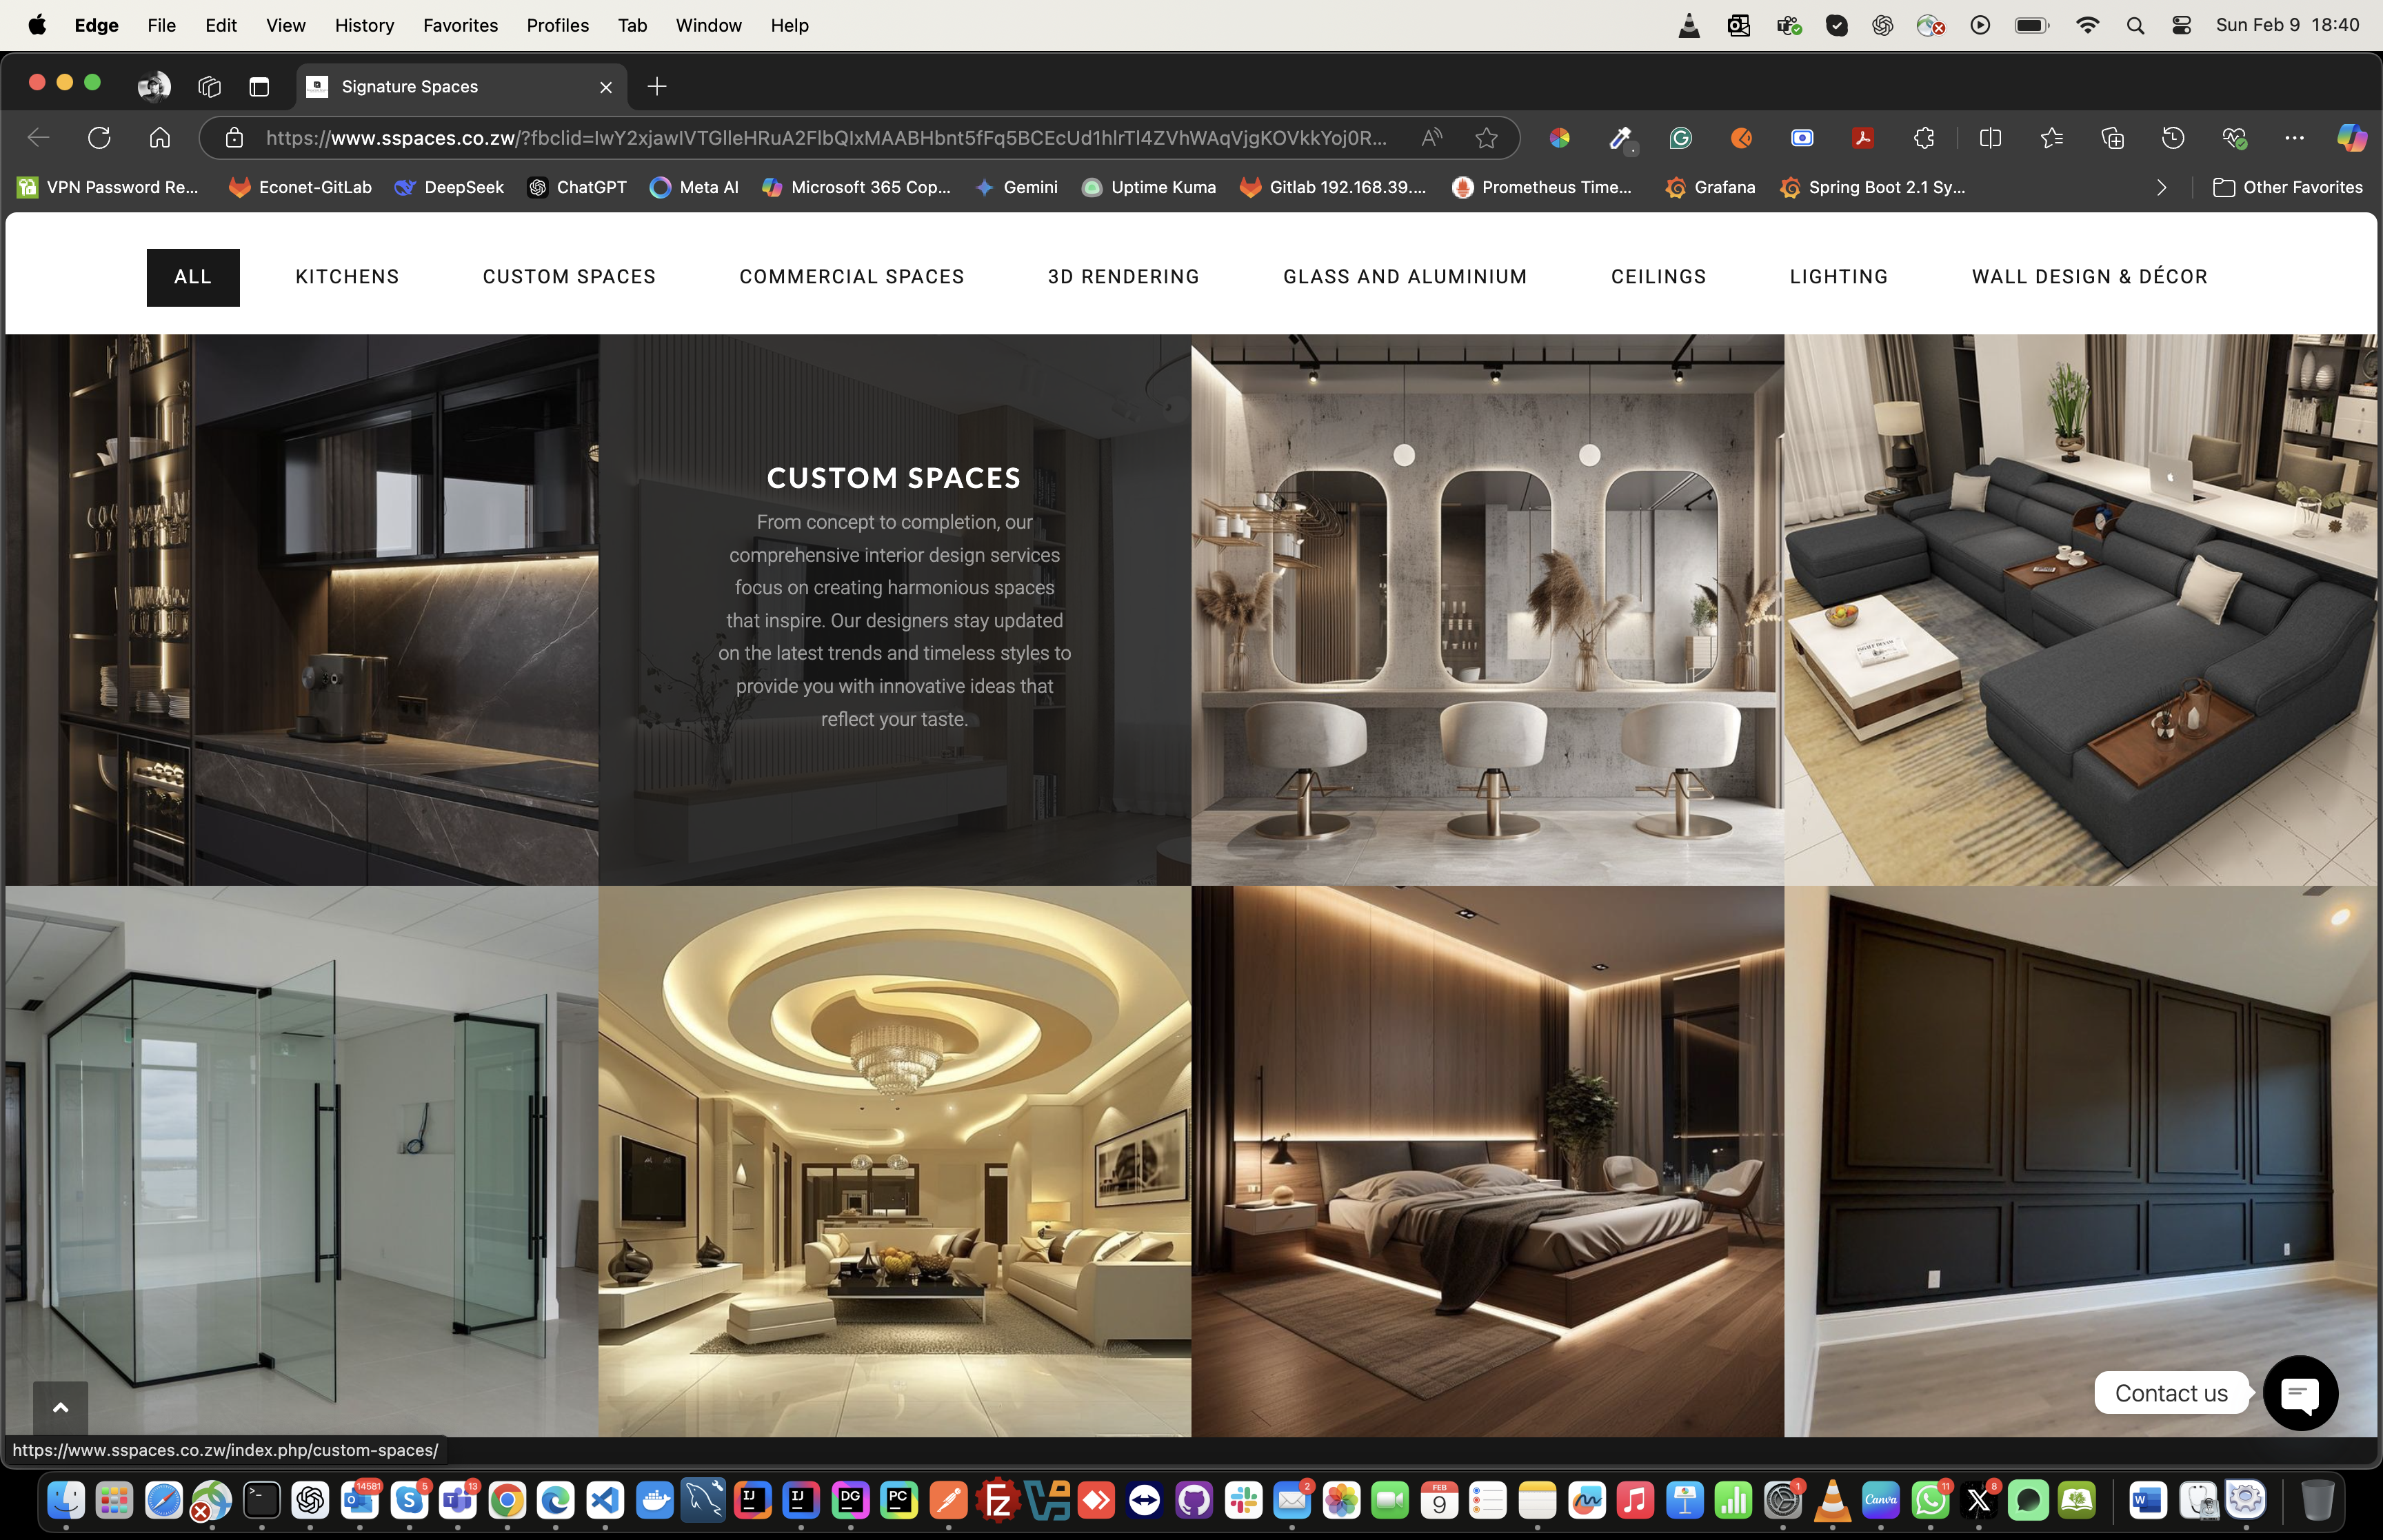Screen dimensions: 2383x1540
Task: Expand the hidden favorites bar chevron
Action: point(2162,188)
